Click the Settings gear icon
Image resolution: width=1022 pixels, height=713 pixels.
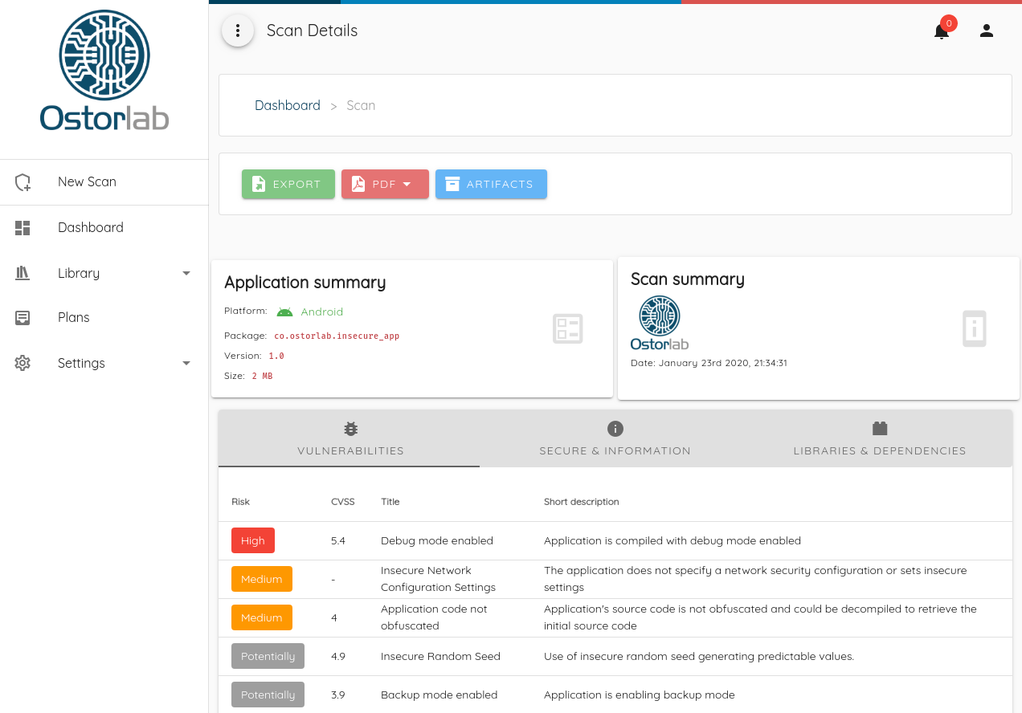(x=22, y=363)
